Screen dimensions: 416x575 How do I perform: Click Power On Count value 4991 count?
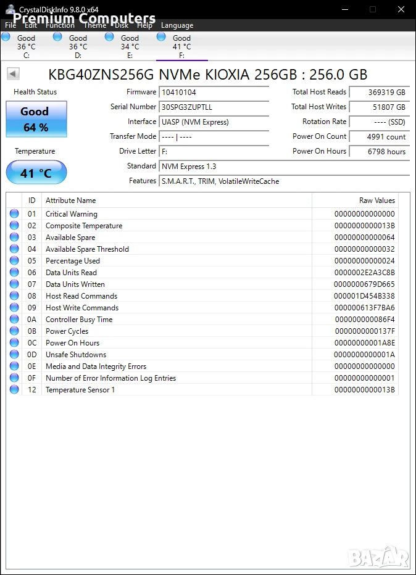(380, 137)
